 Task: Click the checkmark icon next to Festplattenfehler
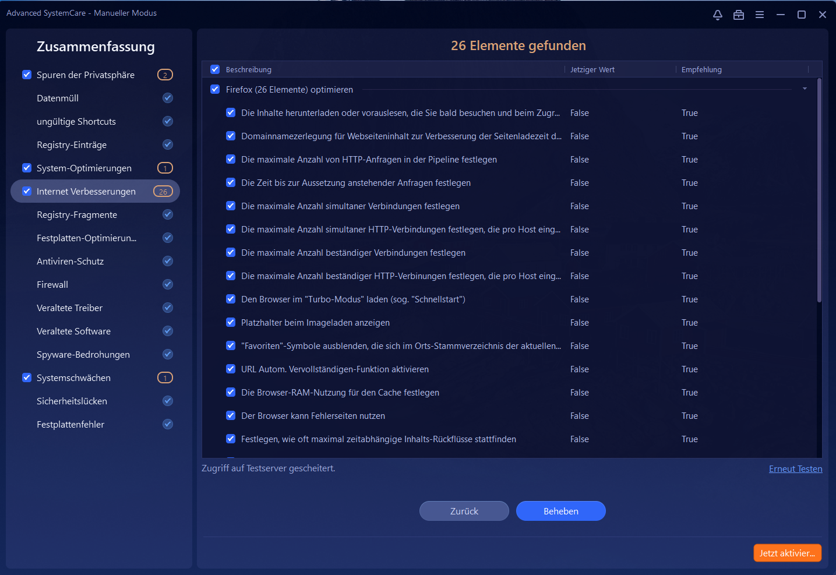point(168,424)
